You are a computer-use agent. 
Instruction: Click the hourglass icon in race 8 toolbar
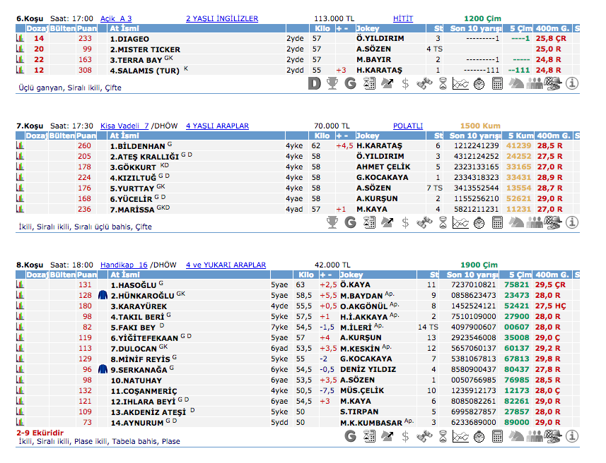tap(442, 437)
